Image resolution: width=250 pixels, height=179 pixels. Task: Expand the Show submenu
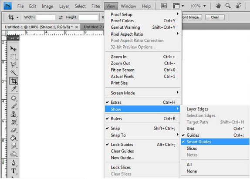pyautogui.click(x=142, y=109)
